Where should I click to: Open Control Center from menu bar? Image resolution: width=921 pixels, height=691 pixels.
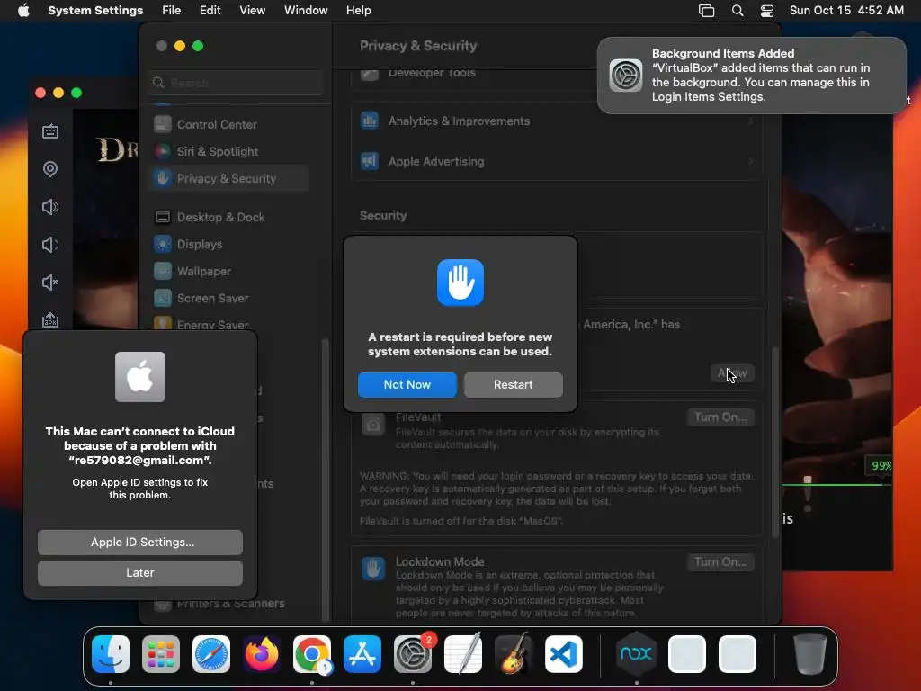(x=767, y=11)
